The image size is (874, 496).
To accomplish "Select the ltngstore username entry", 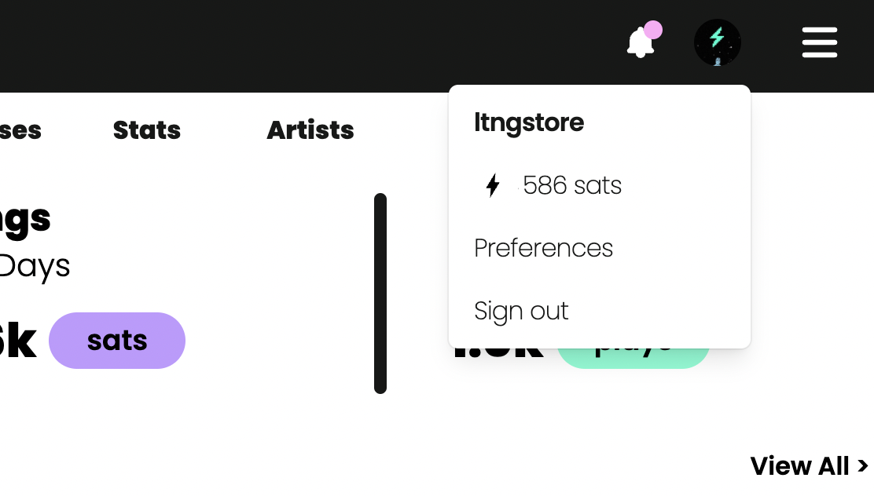I will pos(529,122).
